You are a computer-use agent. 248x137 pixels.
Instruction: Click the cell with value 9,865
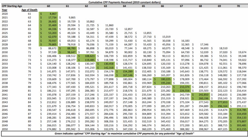click(x=69, y=17)
